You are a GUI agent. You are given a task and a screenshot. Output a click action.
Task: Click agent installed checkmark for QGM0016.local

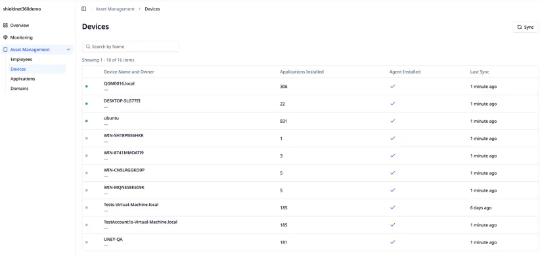392,87
